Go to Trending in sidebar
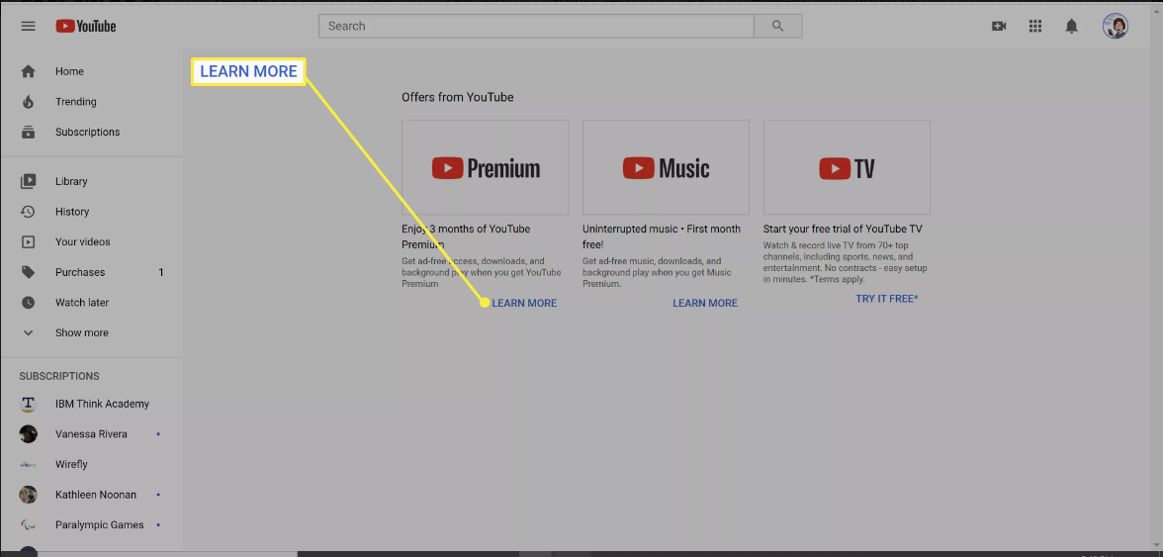The width and height of the screenshot is (1163, 557). click(75, 102)
